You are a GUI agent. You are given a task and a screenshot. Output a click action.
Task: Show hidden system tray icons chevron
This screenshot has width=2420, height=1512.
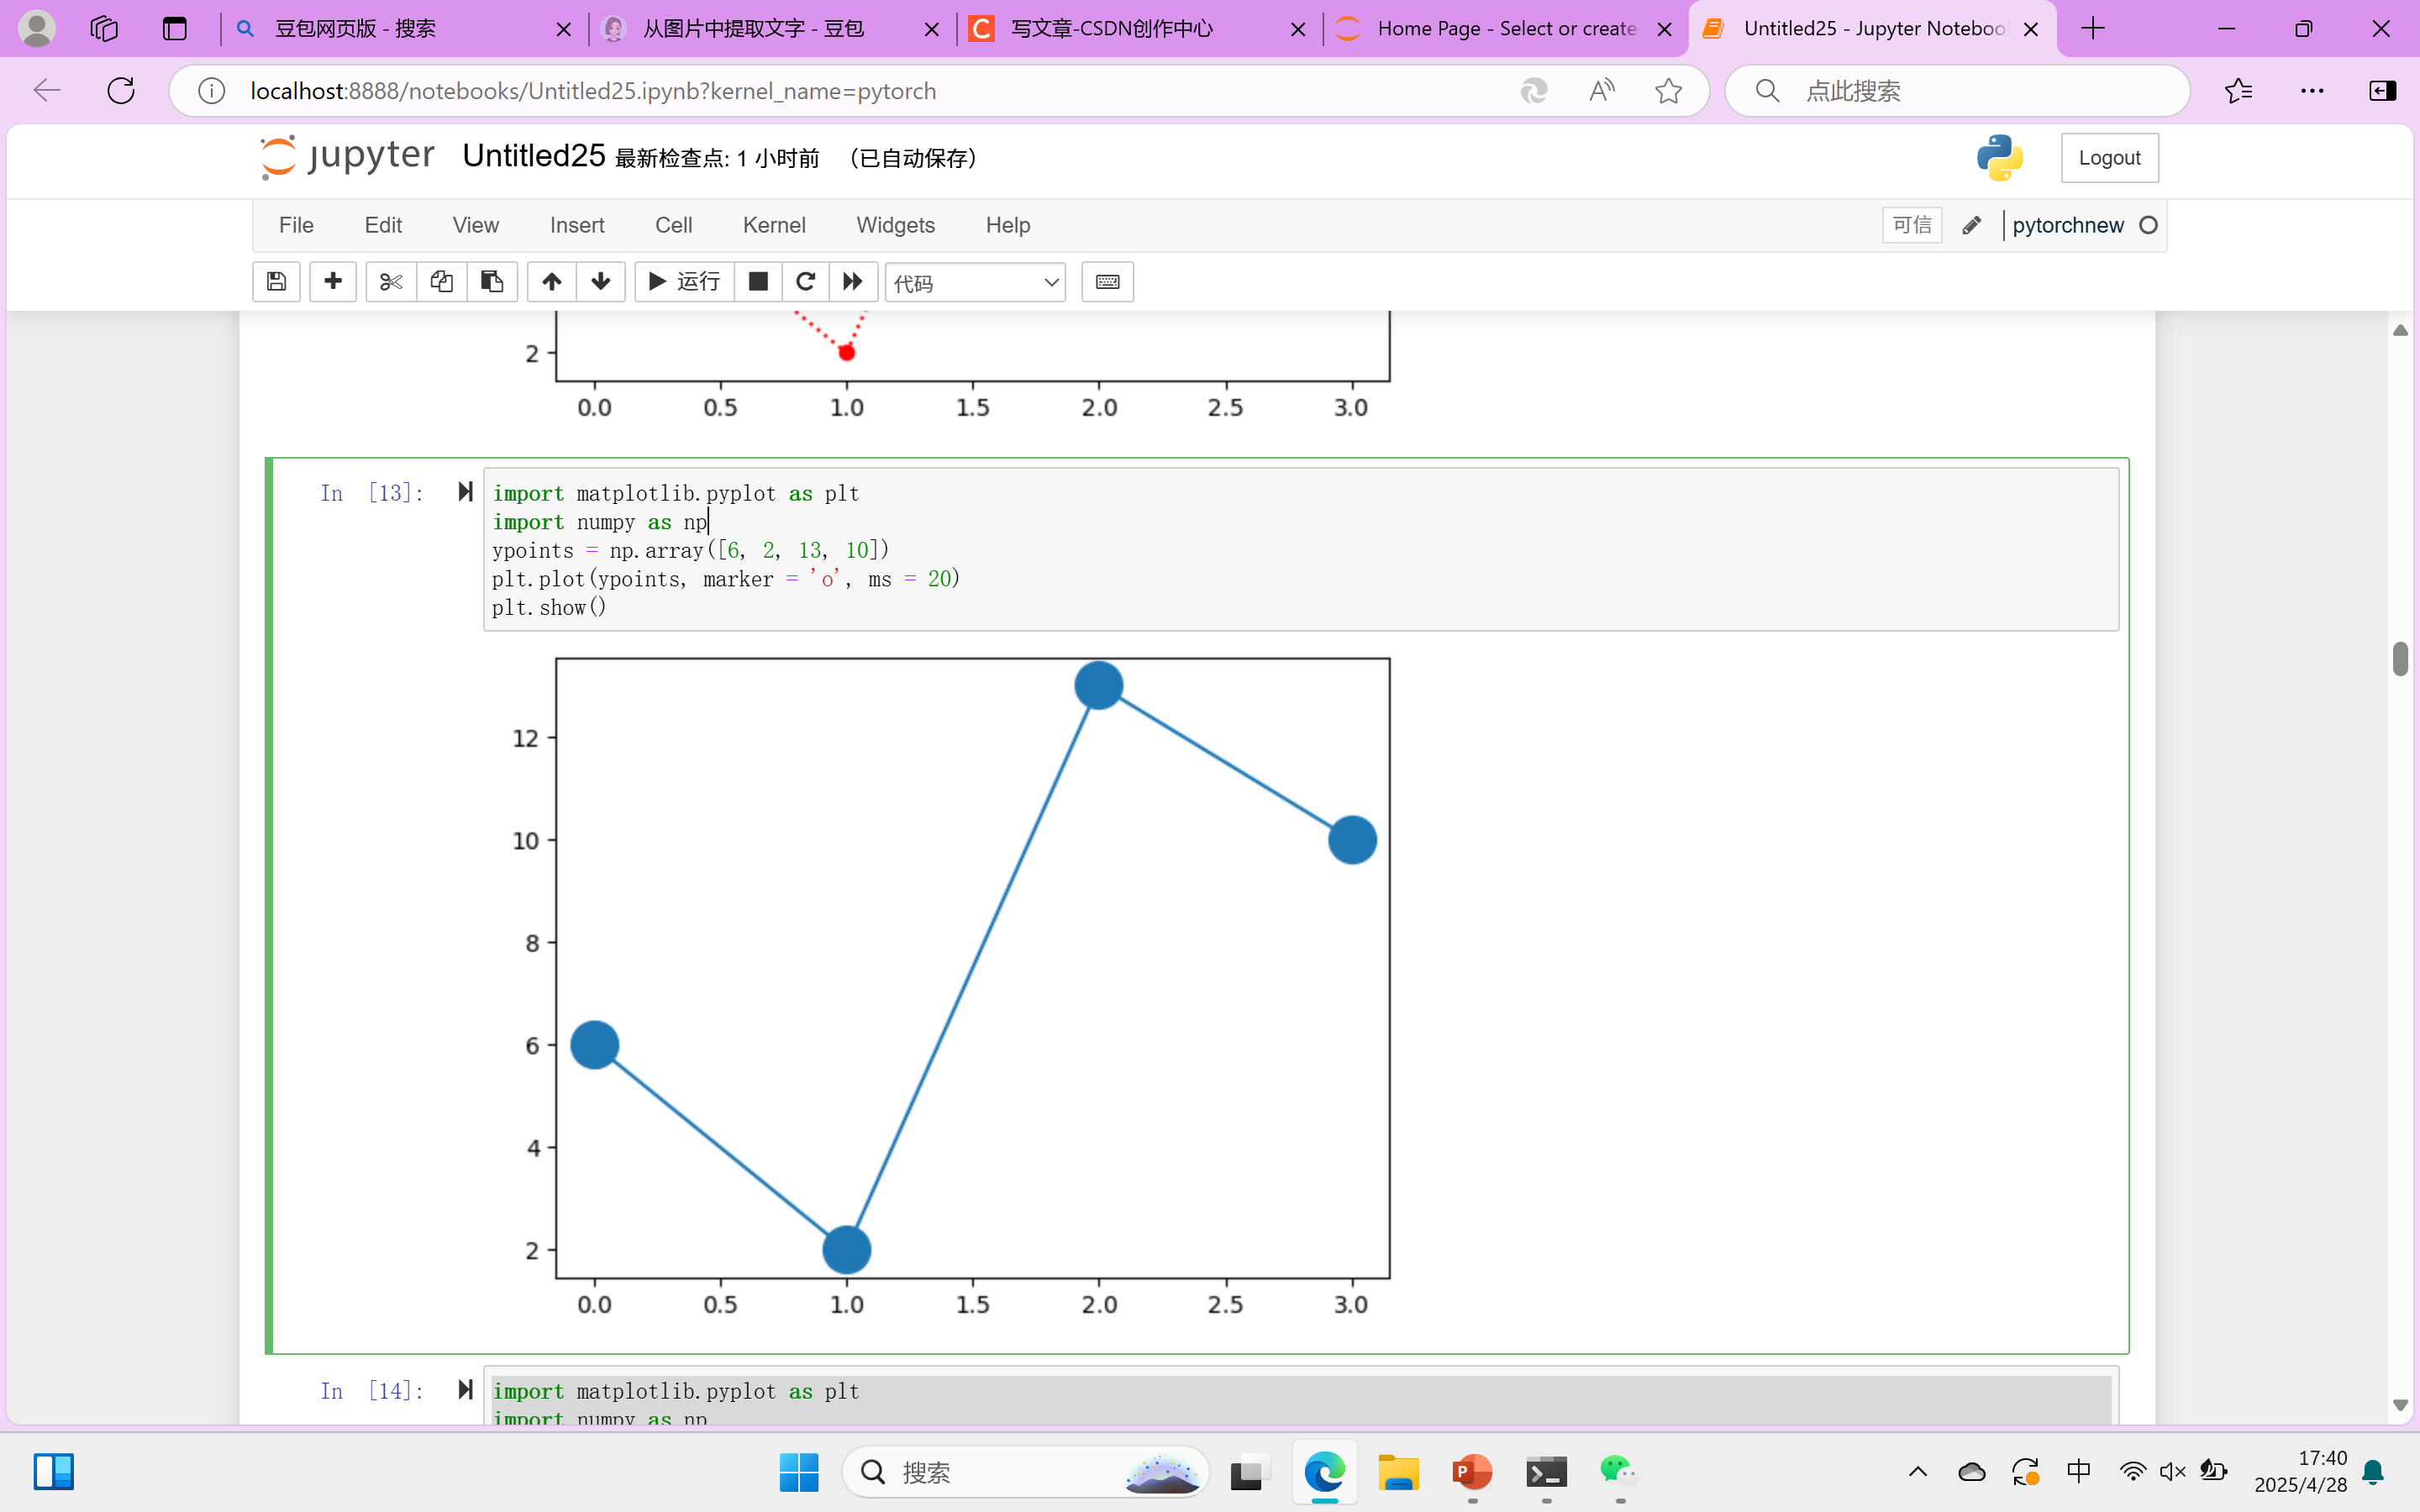(1917, 1471)
